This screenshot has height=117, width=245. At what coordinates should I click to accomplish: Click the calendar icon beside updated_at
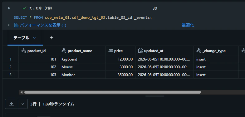(140, 51)
